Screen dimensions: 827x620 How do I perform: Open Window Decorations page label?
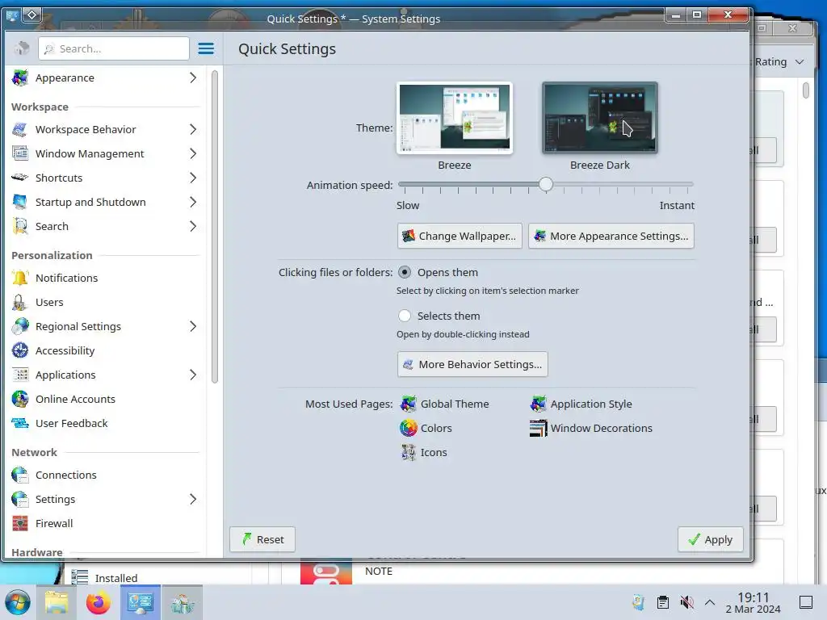click(601, 428)
